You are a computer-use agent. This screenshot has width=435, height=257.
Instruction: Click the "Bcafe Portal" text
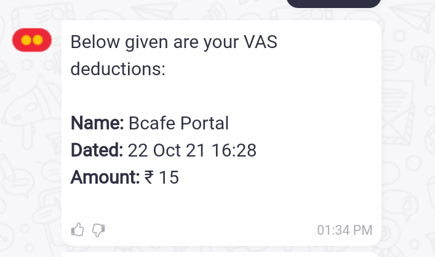point(178,123)
